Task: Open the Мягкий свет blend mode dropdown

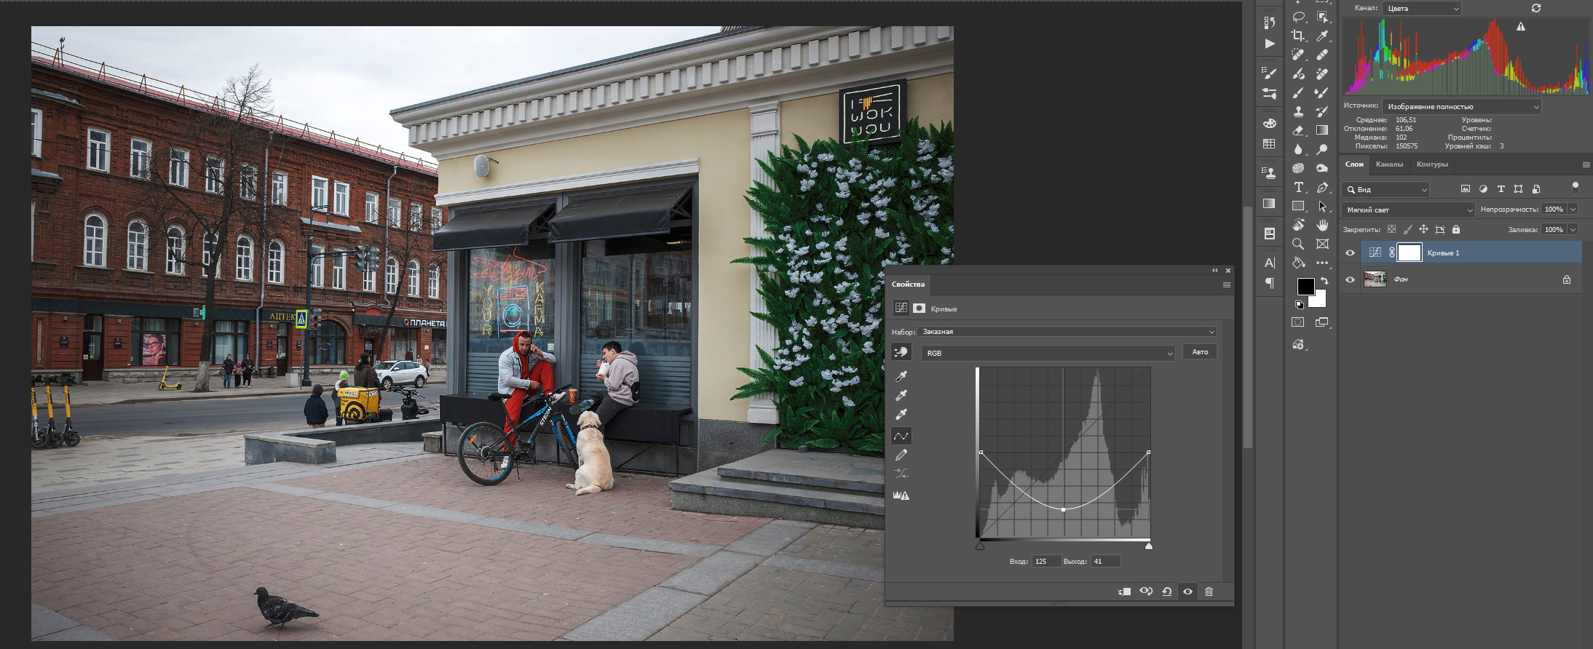Action: 1408,210
